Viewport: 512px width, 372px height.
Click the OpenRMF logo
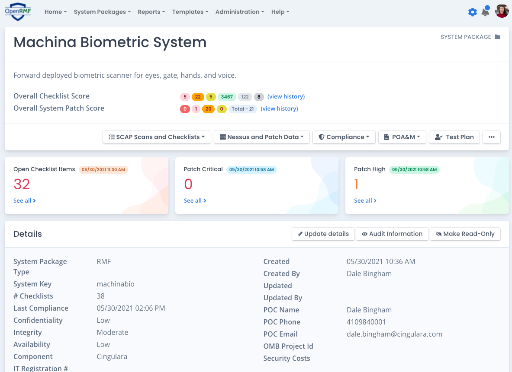[x=17, y=11]
